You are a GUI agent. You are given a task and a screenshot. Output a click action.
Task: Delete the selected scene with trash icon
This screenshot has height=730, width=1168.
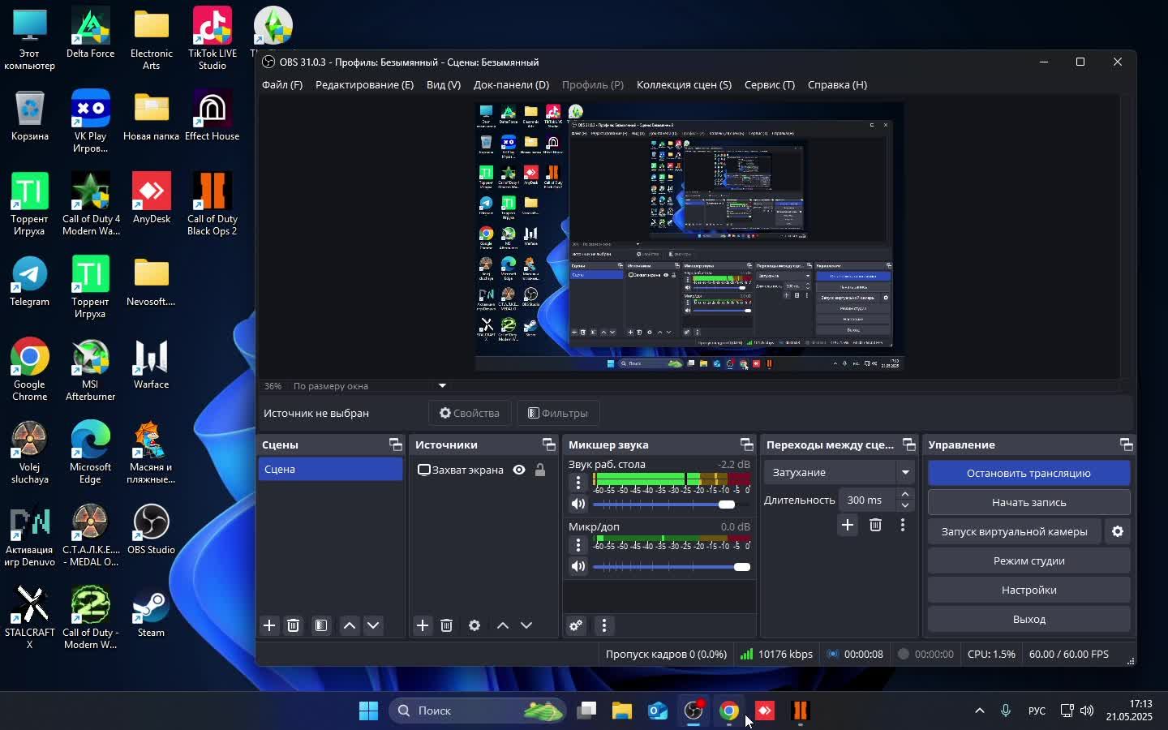pyautogui.click(x=294, y=625)
